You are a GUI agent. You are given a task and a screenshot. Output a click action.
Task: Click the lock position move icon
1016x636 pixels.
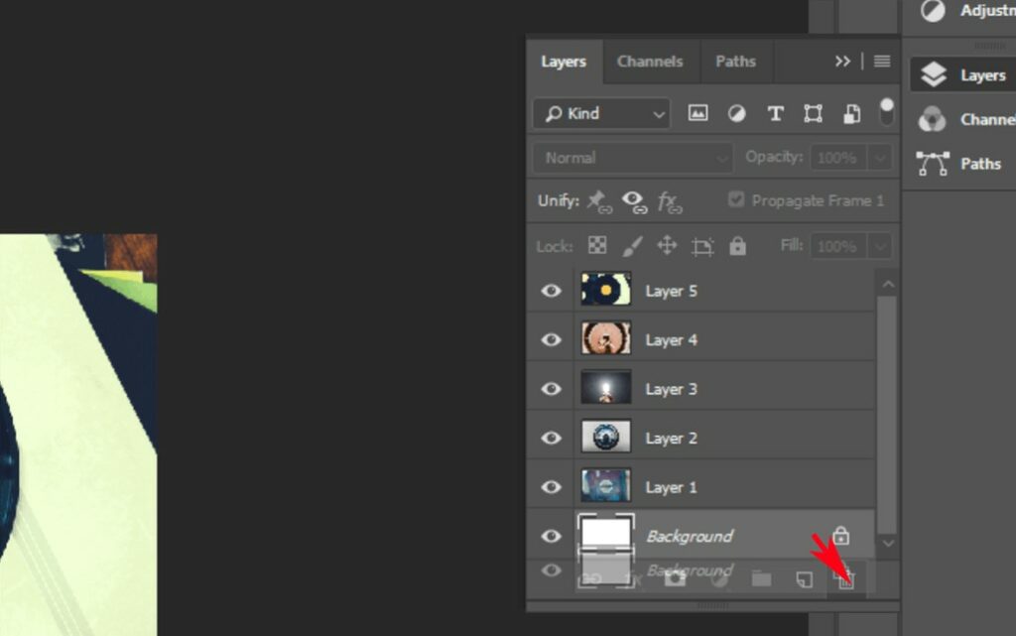667,246
